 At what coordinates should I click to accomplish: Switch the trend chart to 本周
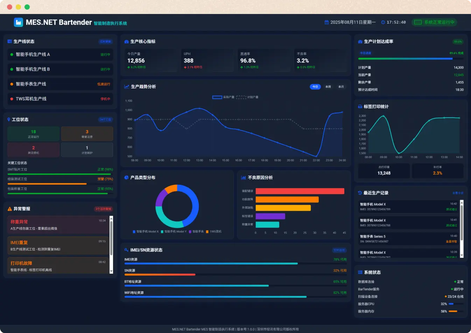tap(328, 87)
